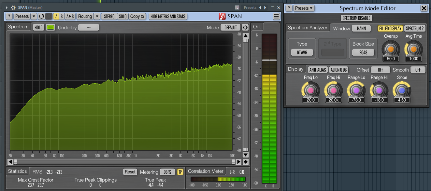Select the Statistics tab
Viewport: 431px width, 191px height.
[17, 171]
